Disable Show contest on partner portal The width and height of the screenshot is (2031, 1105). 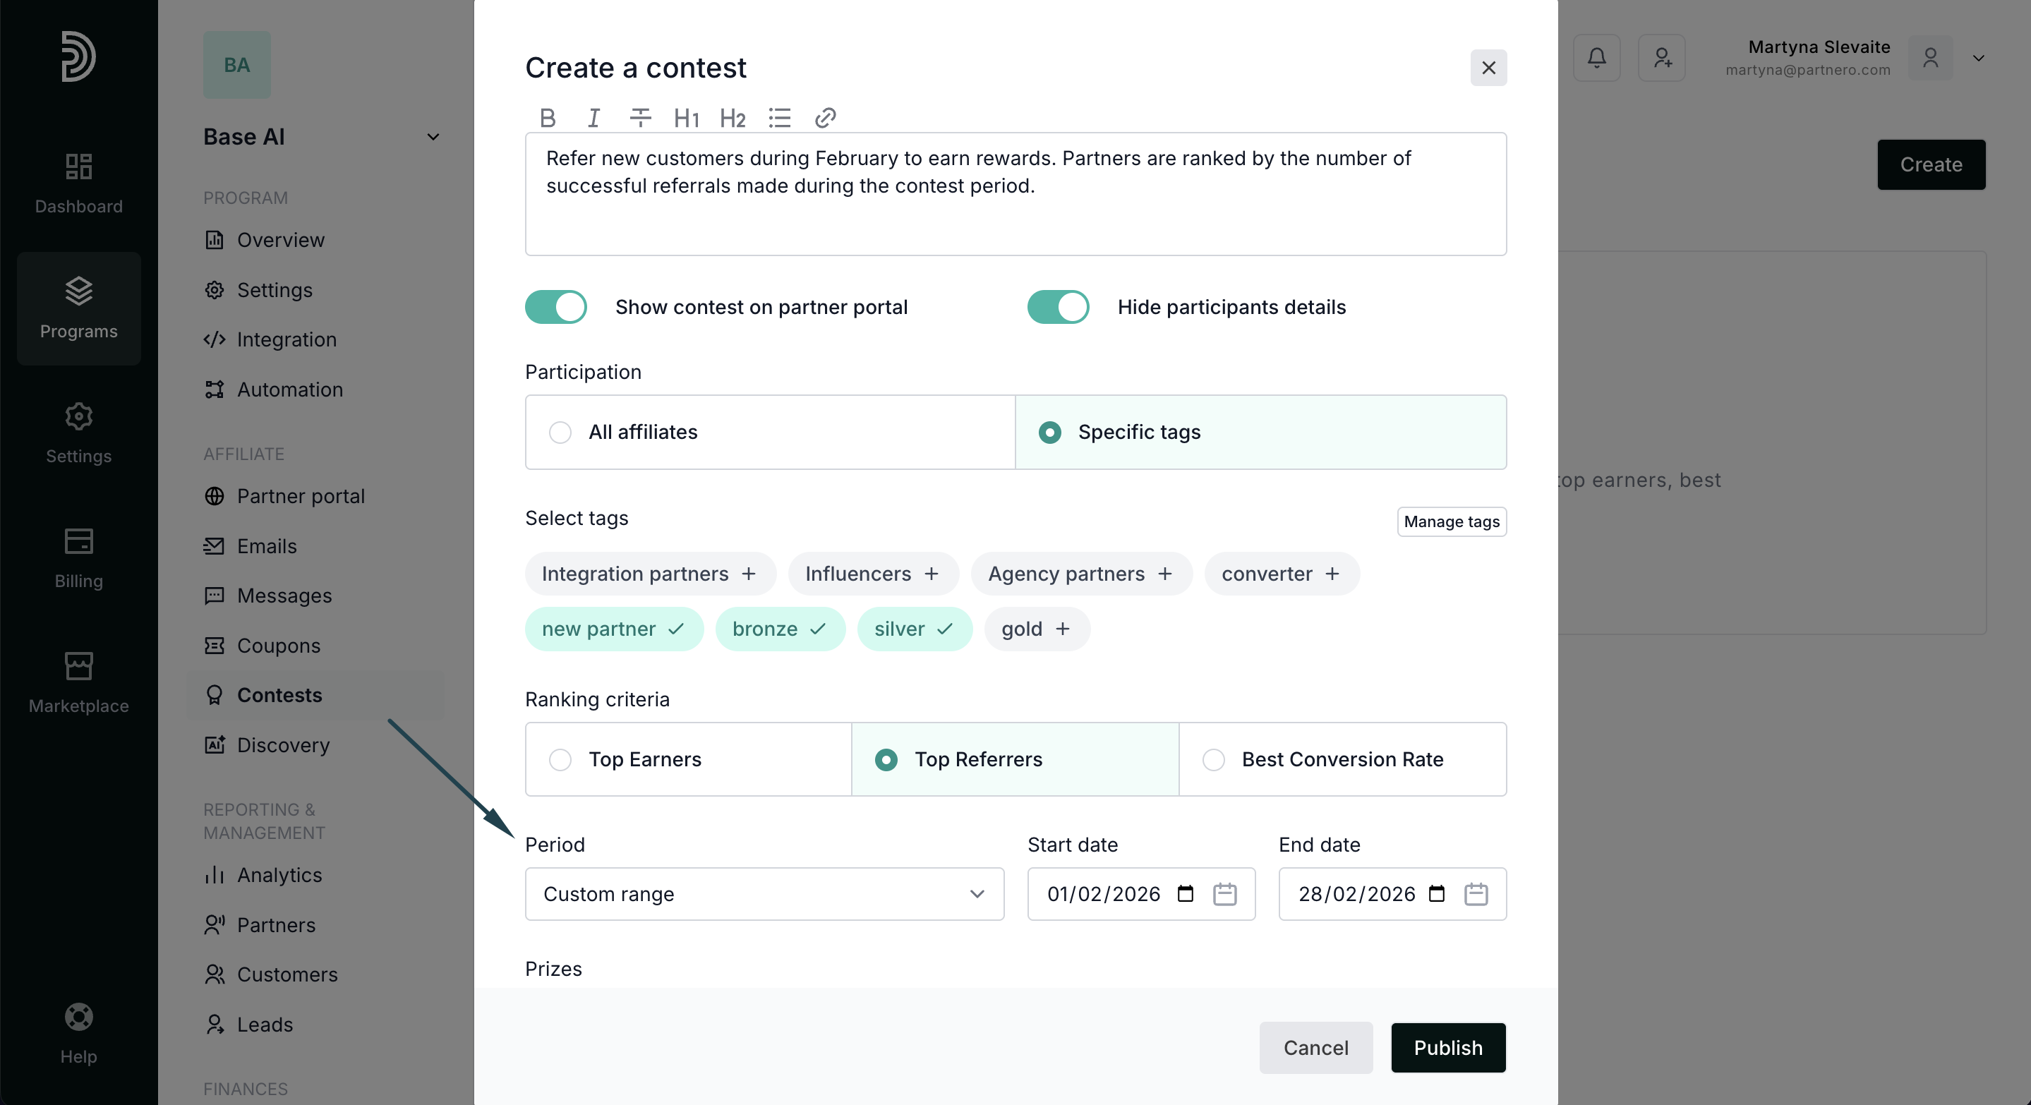point(556,307)
